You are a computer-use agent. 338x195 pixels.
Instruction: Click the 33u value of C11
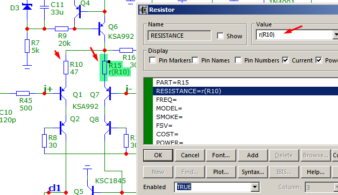coord(57,12)
